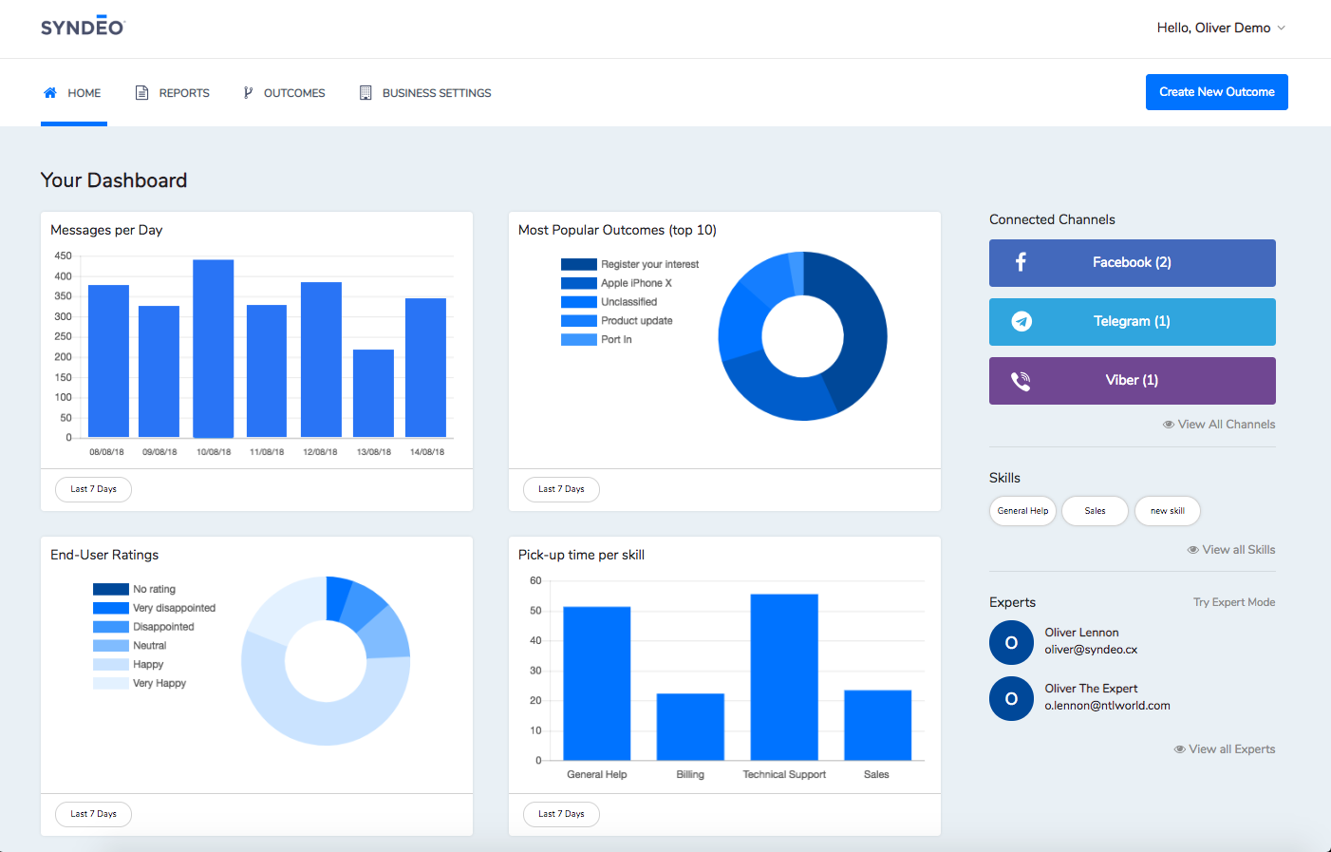Viewport: 1331px width, 852px height.
Task: Toggle No rating legend swatch
Action: point(111,590)
